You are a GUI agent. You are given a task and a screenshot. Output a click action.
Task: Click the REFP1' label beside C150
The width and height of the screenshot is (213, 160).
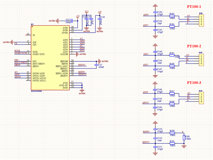click(146, 132)
